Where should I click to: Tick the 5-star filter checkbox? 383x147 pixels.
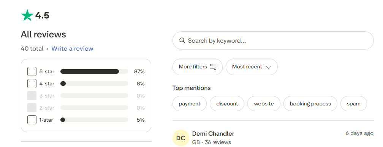tap(32, 71)
